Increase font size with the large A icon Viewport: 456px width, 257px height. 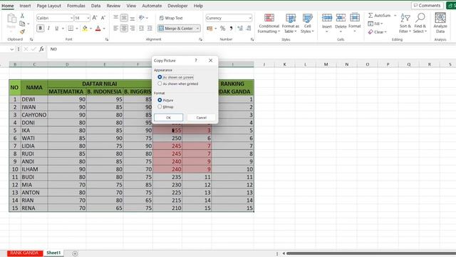tap(95, 18)
